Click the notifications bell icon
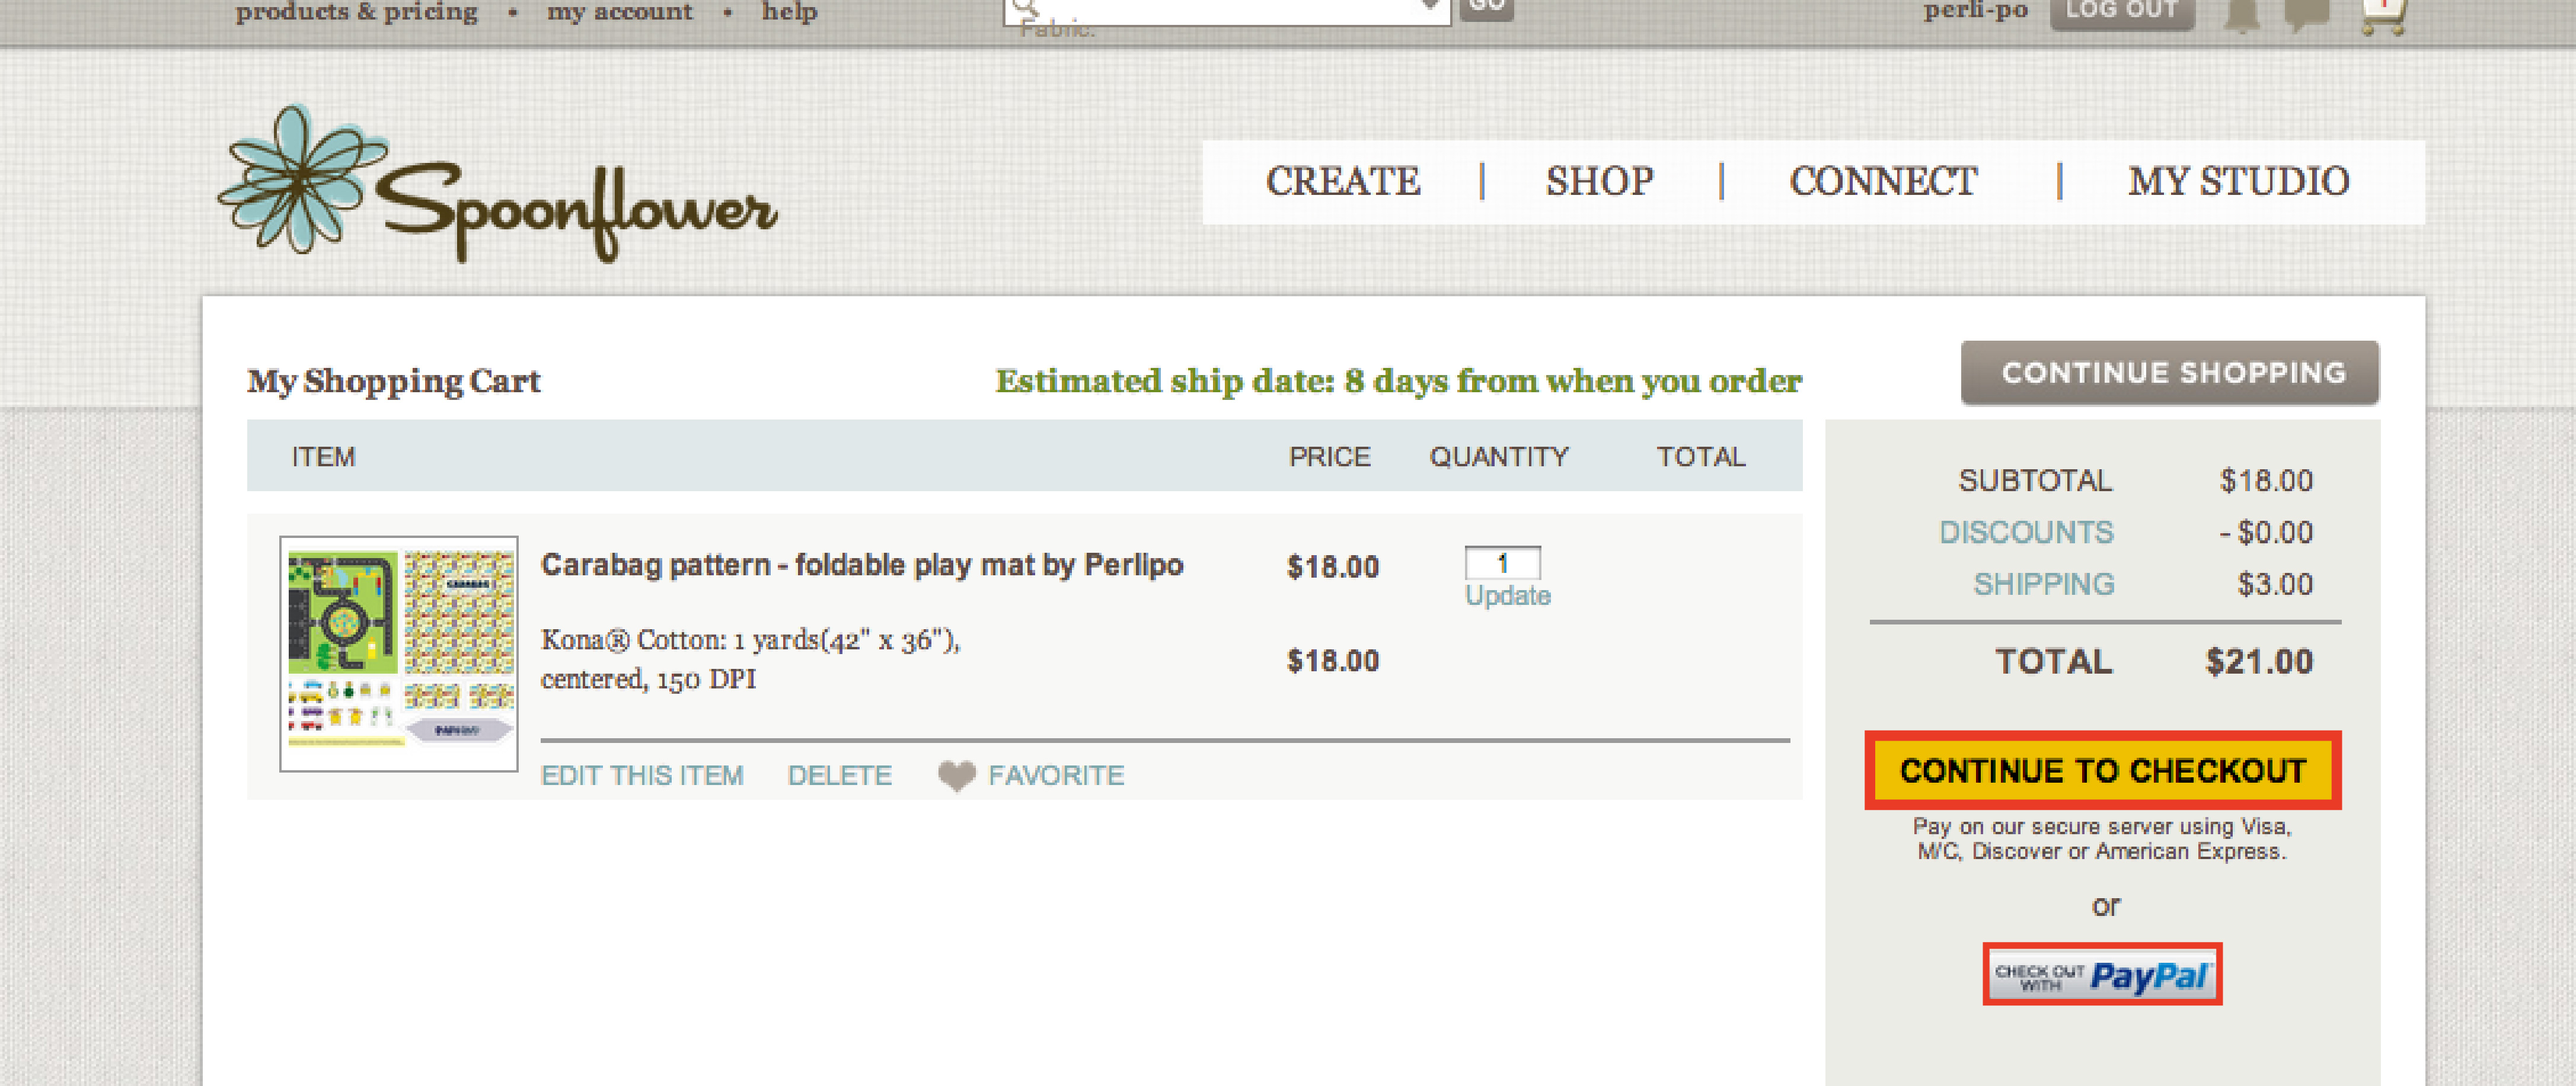2576x1086 pixels. click(x=2242, y=14)
